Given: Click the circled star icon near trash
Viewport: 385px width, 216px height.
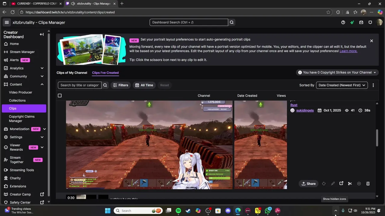Looking at the screenshot, I should click(359, 184).
